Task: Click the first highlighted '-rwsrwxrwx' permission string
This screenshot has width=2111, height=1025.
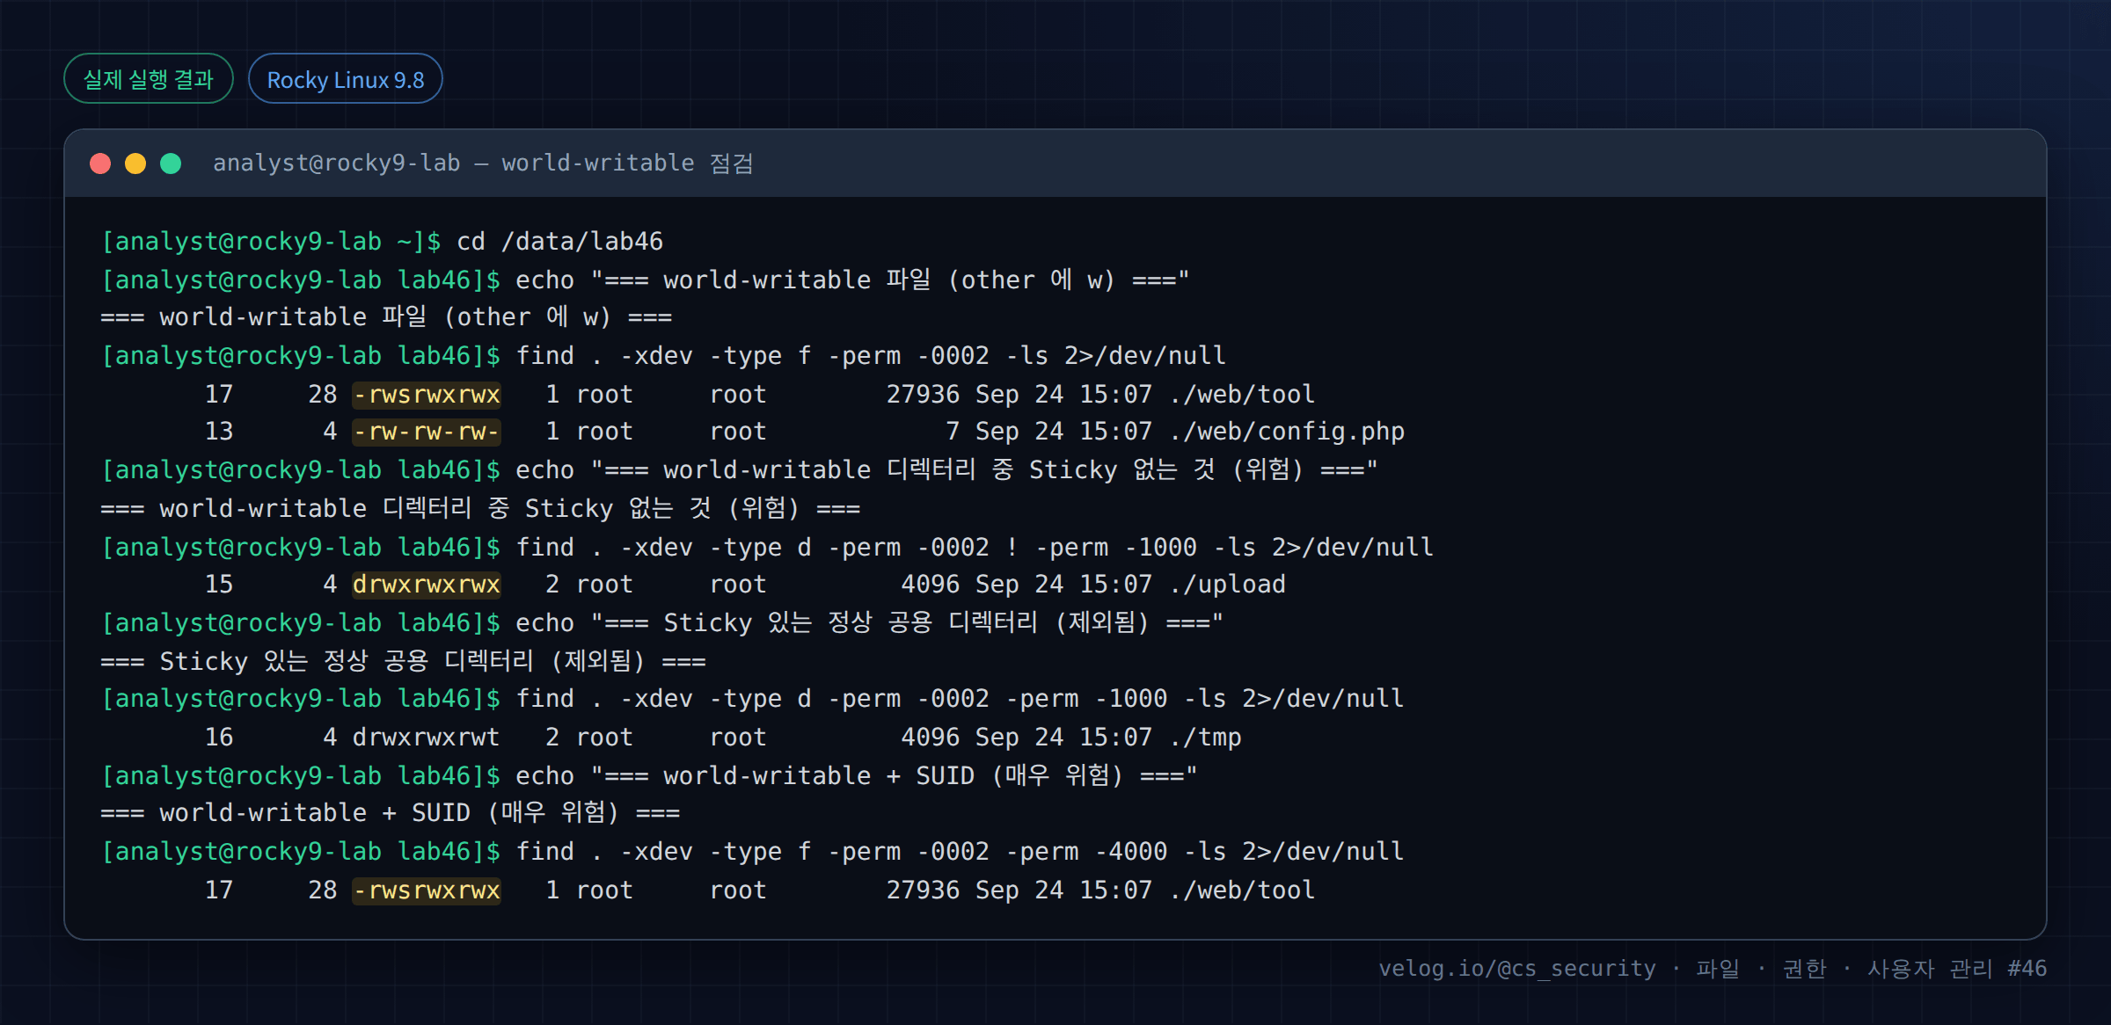Action: [x=427, y=395]
